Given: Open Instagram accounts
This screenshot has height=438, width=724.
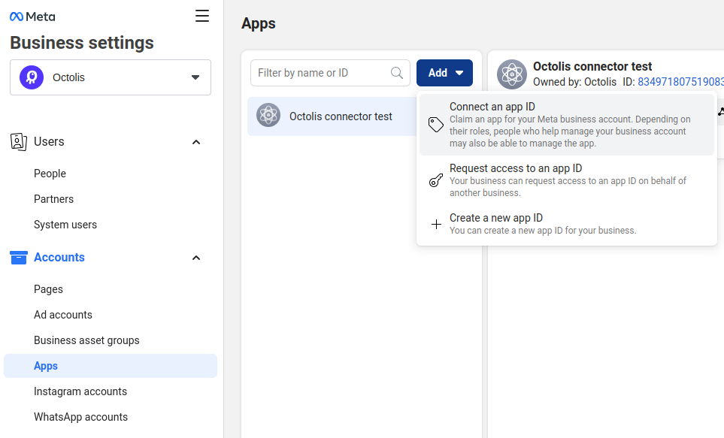Looking at the screenshot, I should pyautogui.click(x=80, y=391).
